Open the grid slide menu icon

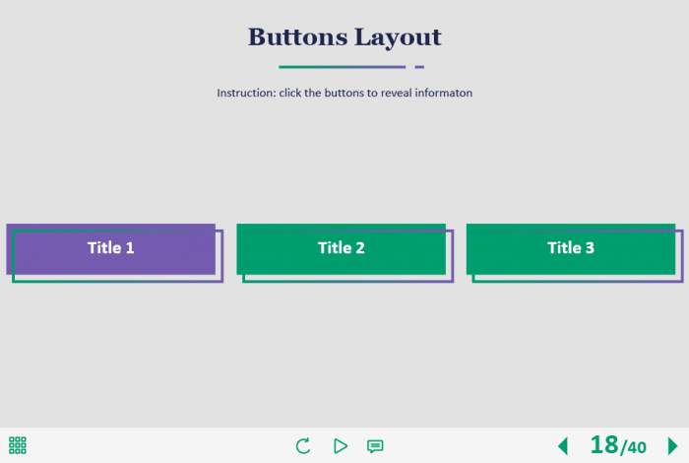(x=18, y=445)
